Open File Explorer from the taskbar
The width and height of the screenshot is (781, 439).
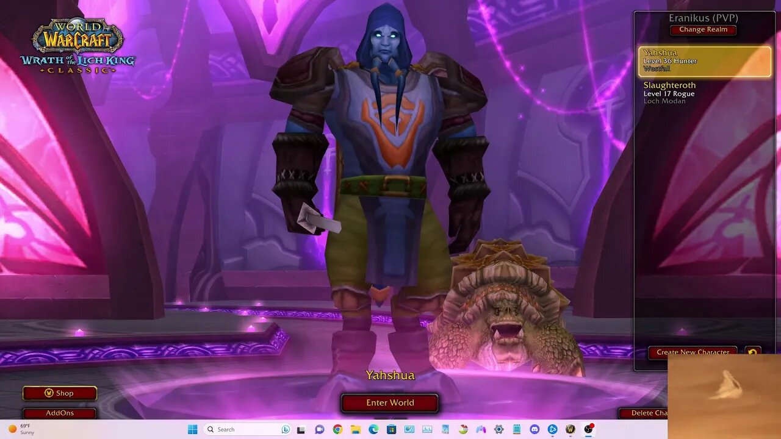[x=356, y=429]
